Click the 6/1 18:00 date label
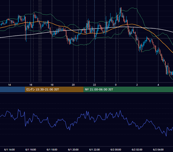173x152 pixels. (x=52, y=149)
